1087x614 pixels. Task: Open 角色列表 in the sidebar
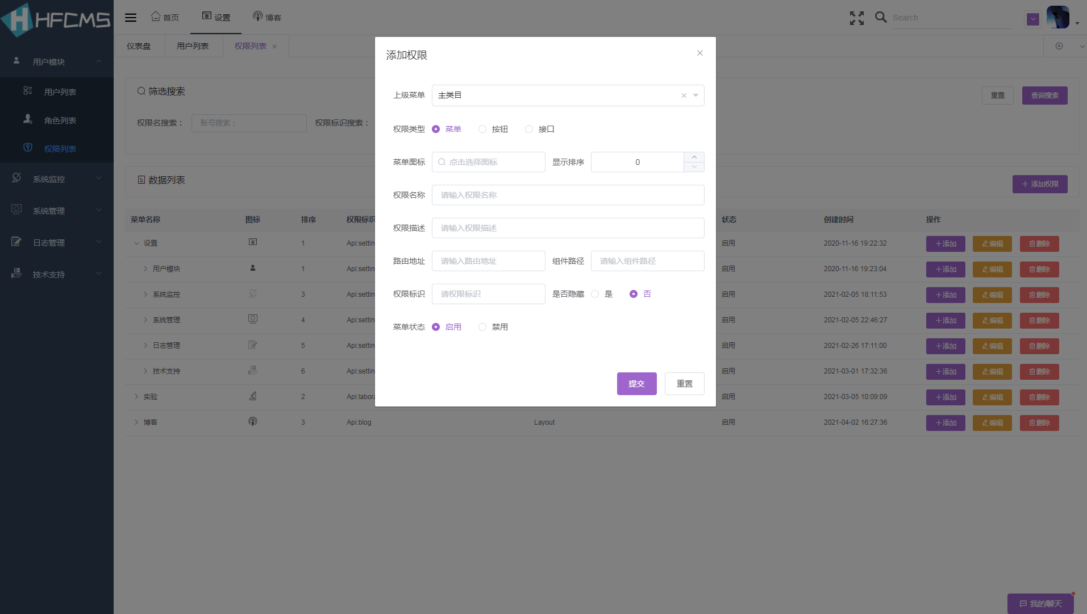pyautogui.click(x=57, y=120)
